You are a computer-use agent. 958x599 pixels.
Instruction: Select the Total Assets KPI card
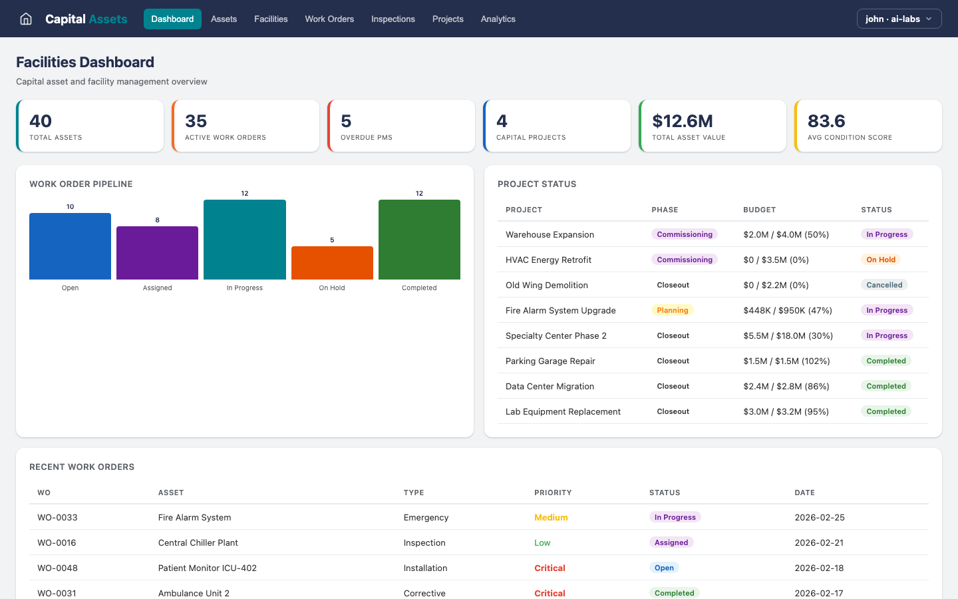(x=90, y=125)
